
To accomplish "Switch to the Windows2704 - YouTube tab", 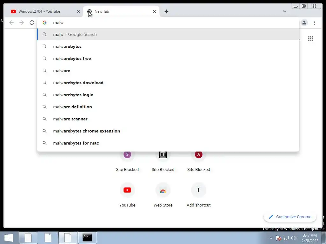I will pos(45,11).
